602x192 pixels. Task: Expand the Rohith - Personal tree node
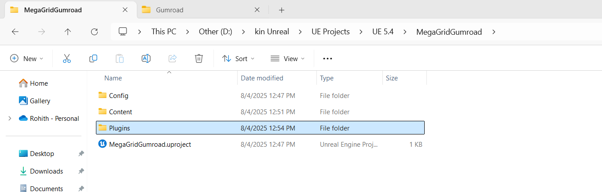[x=10, y=118]
